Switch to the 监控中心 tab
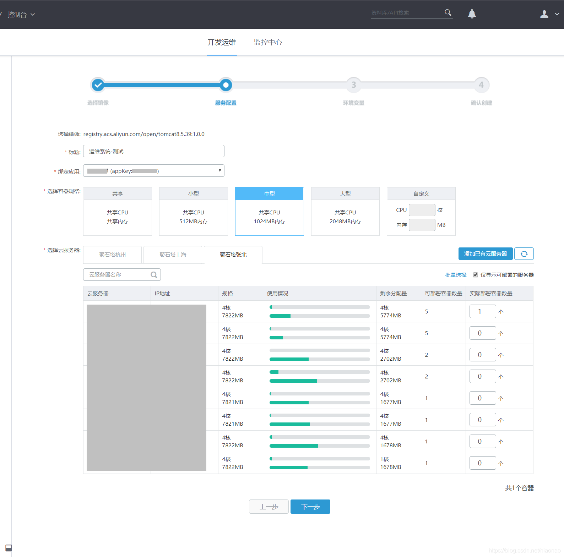 point(268,42)
